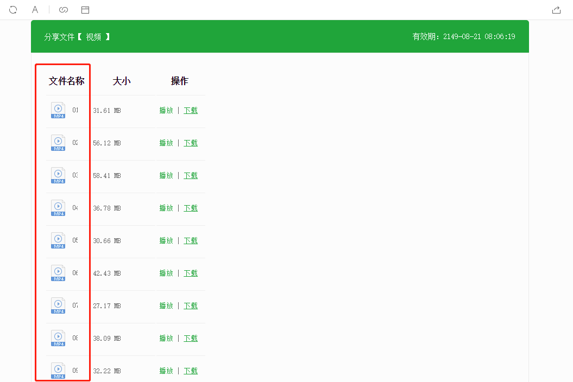
Task: Click the MP4 icon for file 09
Action: pyautogui.click(x=58, y=370)
